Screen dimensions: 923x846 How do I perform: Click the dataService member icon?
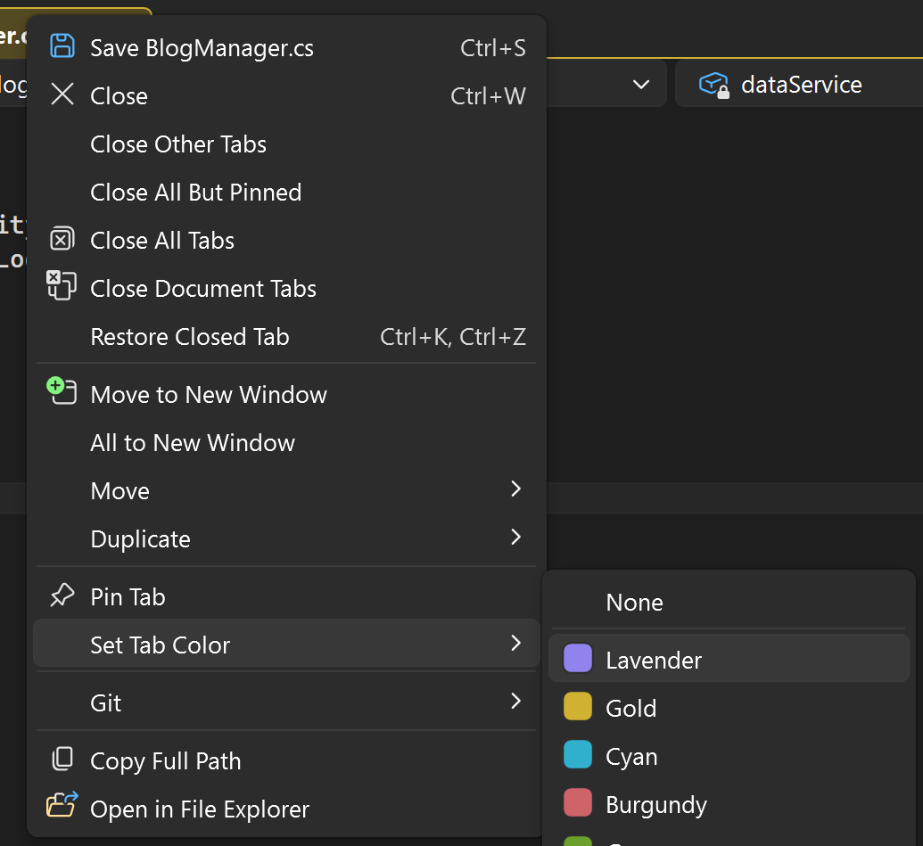click(x=714, y=84)
